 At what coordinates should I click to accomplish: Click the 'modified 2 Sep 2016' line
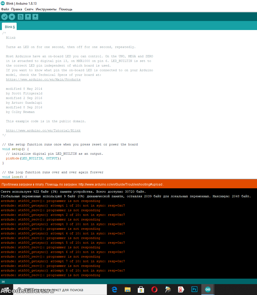coord(24,98)
